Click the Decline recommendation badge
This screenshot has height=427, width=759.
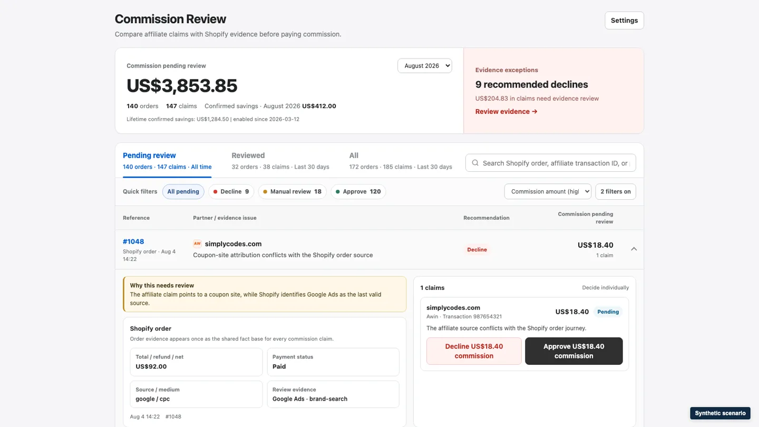(477, 249)
